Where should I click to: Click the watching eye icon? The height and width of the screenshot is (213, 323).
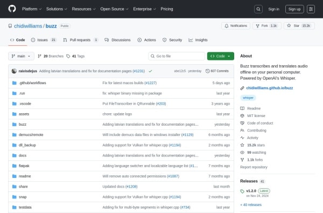tap(242, 152)
